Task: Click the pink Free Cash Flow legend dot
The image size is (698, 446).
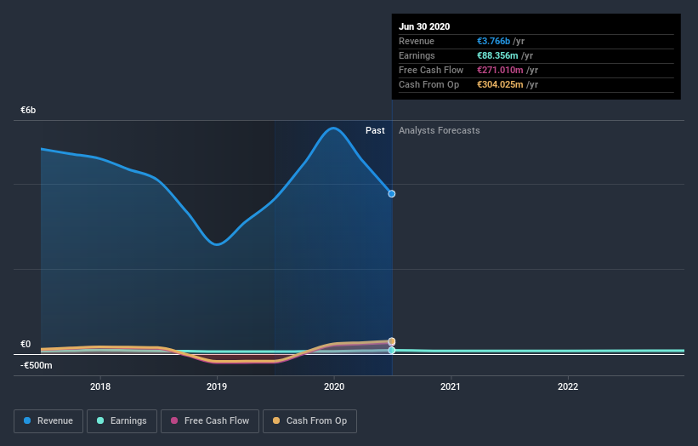Action: pyautogui.click(x=174, y=420)
